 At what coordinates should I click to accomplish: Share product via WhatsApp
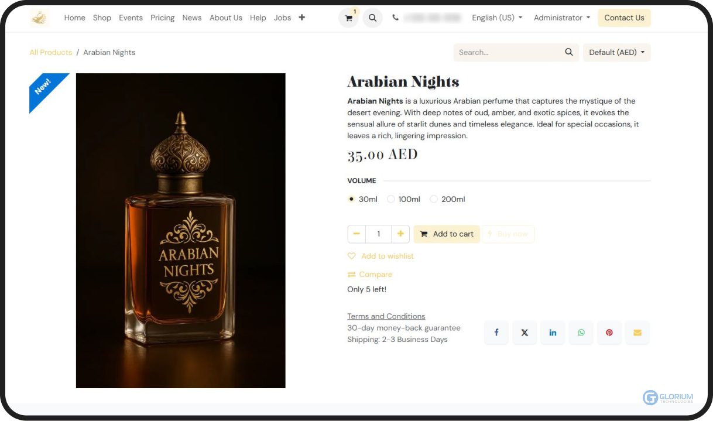tap(581, 333)
